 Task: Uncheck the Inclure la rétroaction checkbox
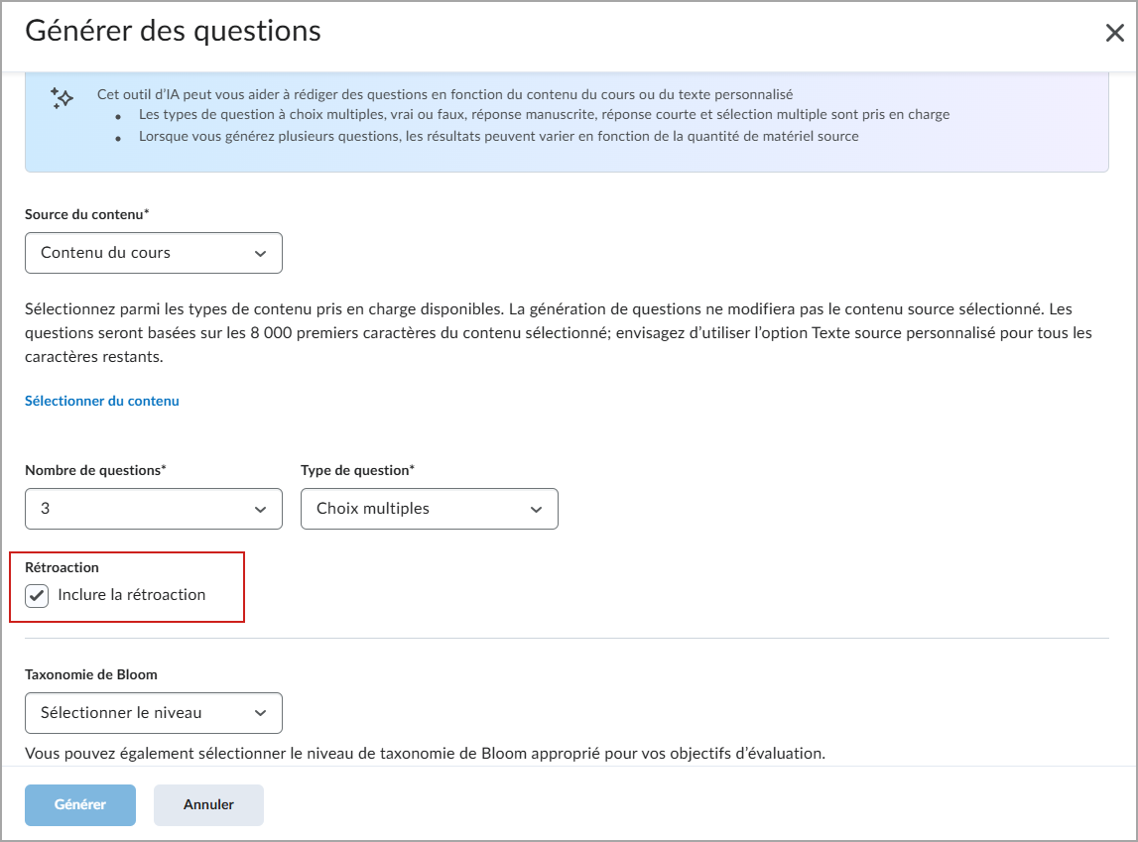pyautogui.click(x=38, y=596)
